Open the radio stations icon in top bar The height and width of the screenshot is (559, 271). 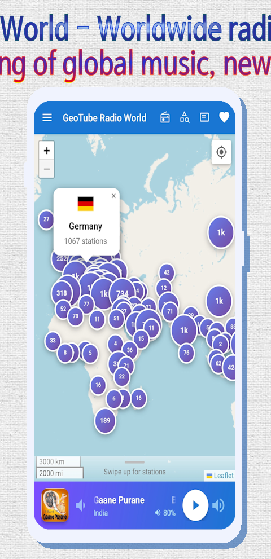click(x=165, y=117)
